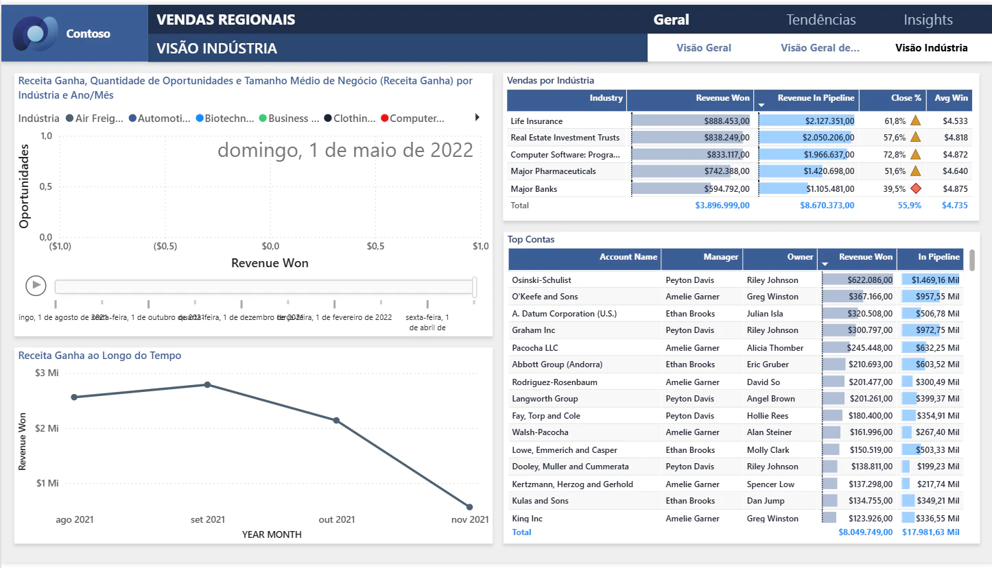This screenshot has width=992, height=568.
Task: Start the scatter chart play button
Action: pos(36,285)
